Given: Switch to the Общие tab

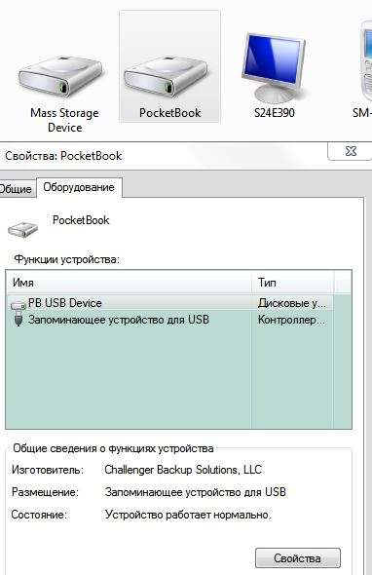Looking at the screenshot, I should [17, 189].
